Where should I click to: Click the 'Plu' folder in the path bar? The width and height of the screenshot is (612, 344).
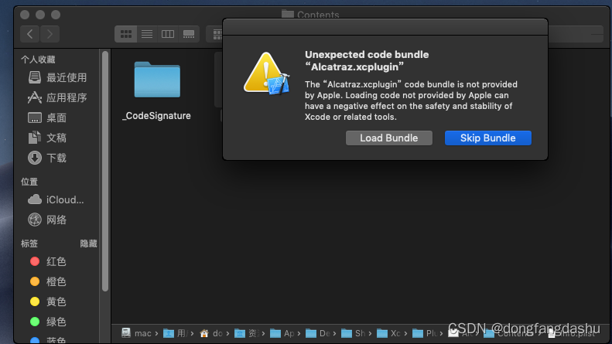[x=425, y=333]
